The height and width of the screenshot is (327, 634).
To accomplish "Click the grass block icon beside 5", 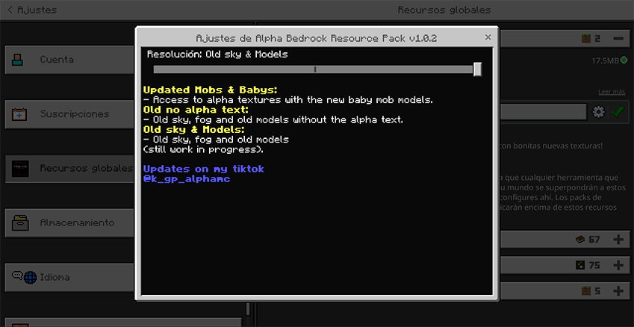I will 586,291.
